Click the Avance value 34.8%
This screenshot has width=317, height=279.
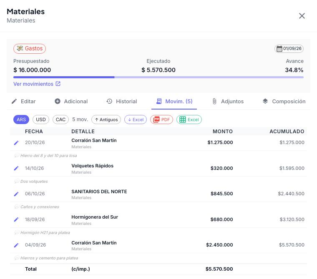point(294,70)
